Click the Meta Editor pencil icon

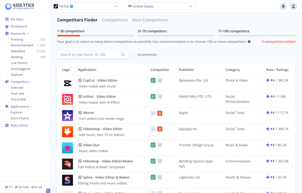pyautogui.click(x=7, y=125)
